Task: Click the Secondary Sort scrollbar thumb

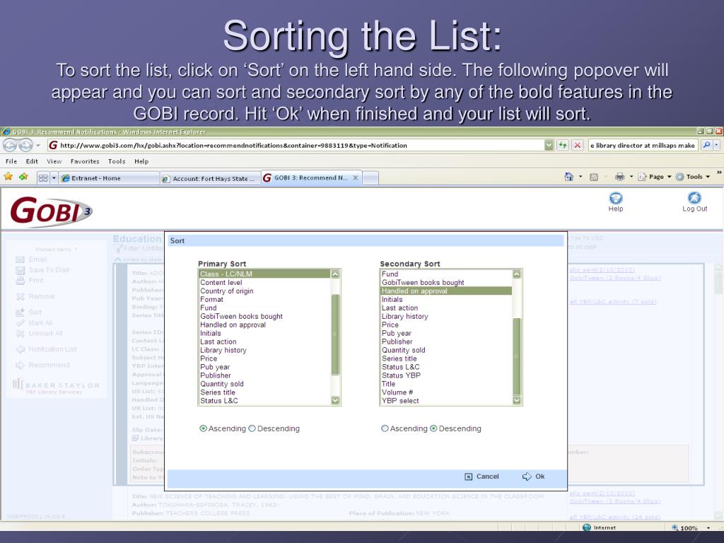Action: pyautogui.click(x=517, y=356)
